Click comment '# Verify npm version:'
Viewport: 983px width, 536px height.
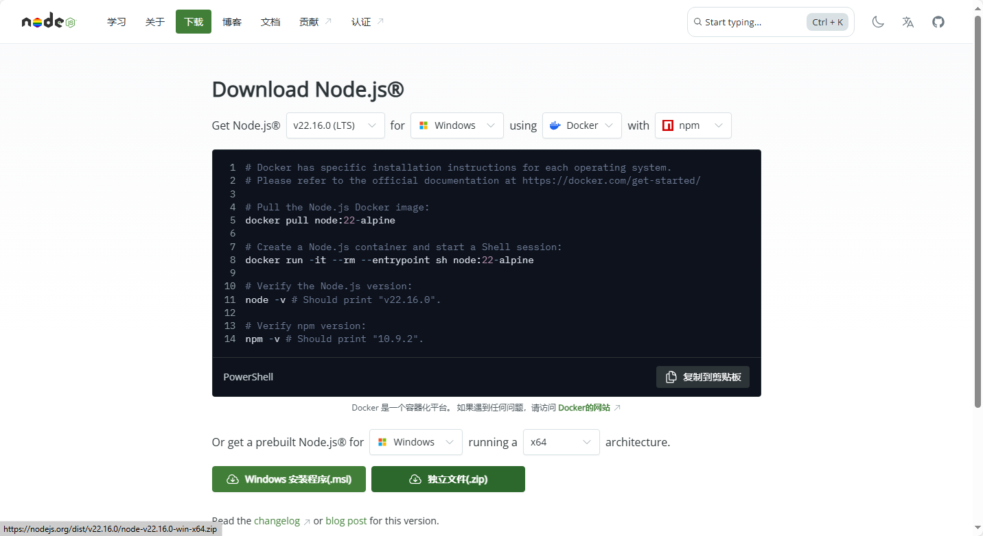click(x=305, y=326)
